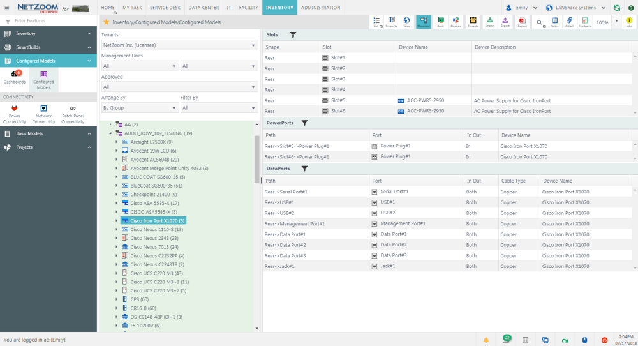Open the Property toolbar icon
638x346 pixels.
point(392,22)
